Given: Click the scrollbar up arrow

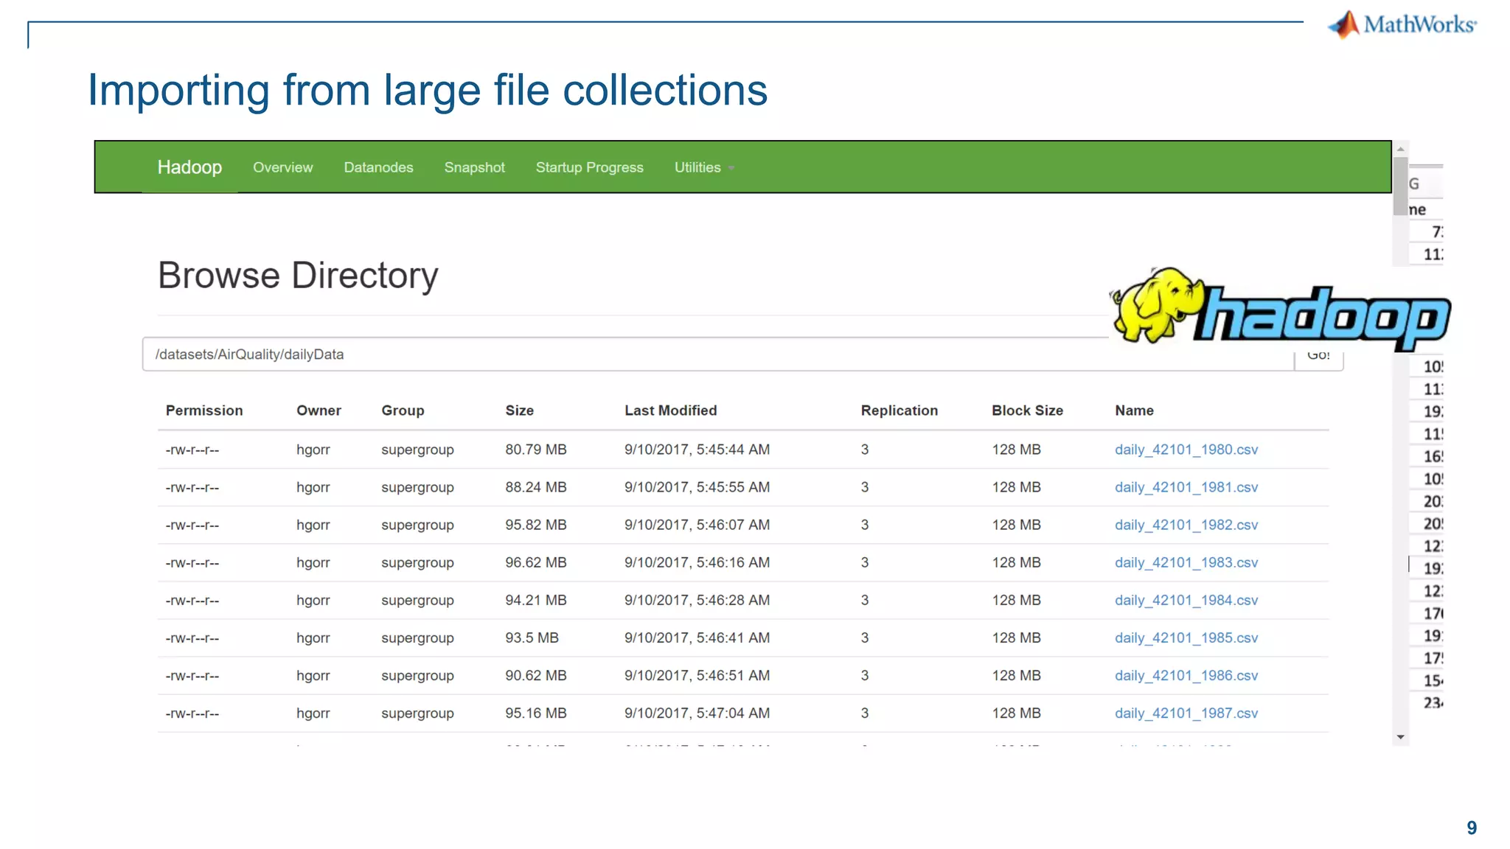Looking at the screenshot, I should click(x=1400, y=149).
